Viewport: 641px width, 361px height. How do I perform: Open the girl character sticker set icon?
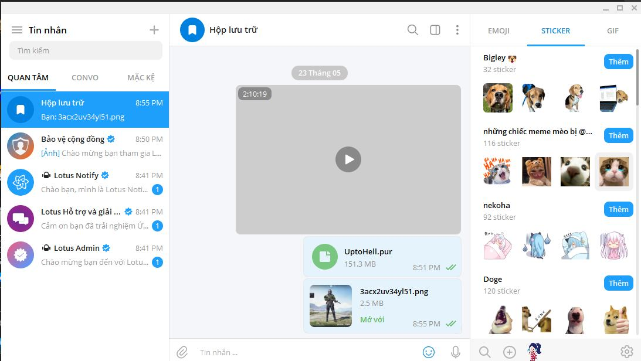point(534,352)
